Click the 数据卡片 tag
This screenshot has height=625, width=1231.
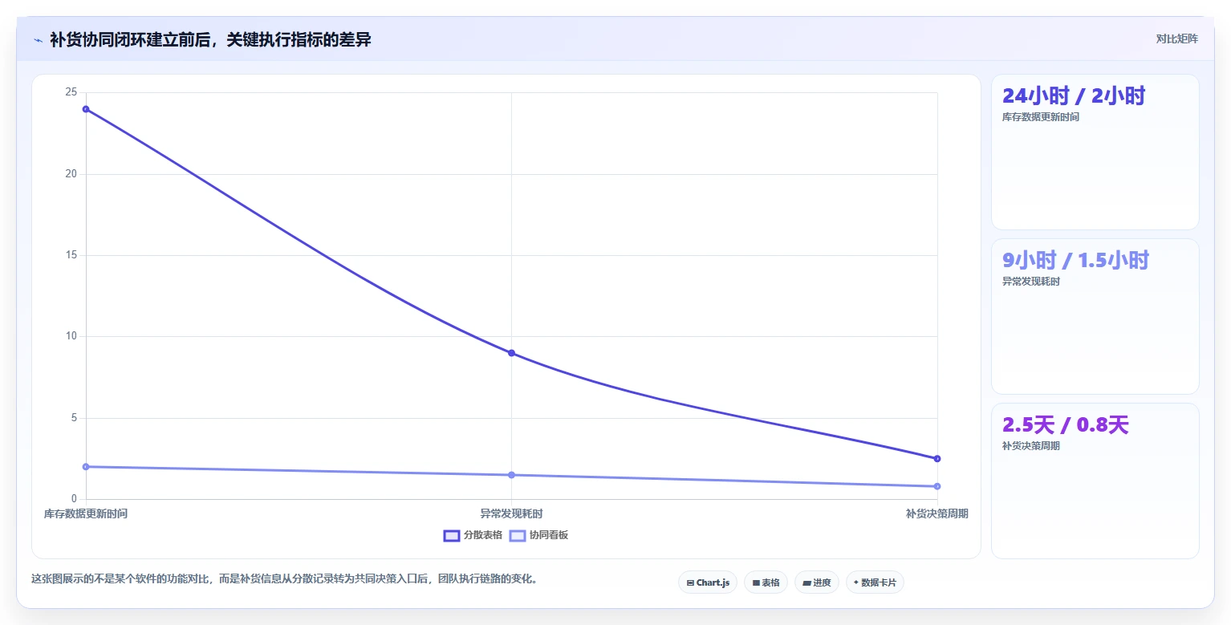pyautogui.click(x=875, y=582)
